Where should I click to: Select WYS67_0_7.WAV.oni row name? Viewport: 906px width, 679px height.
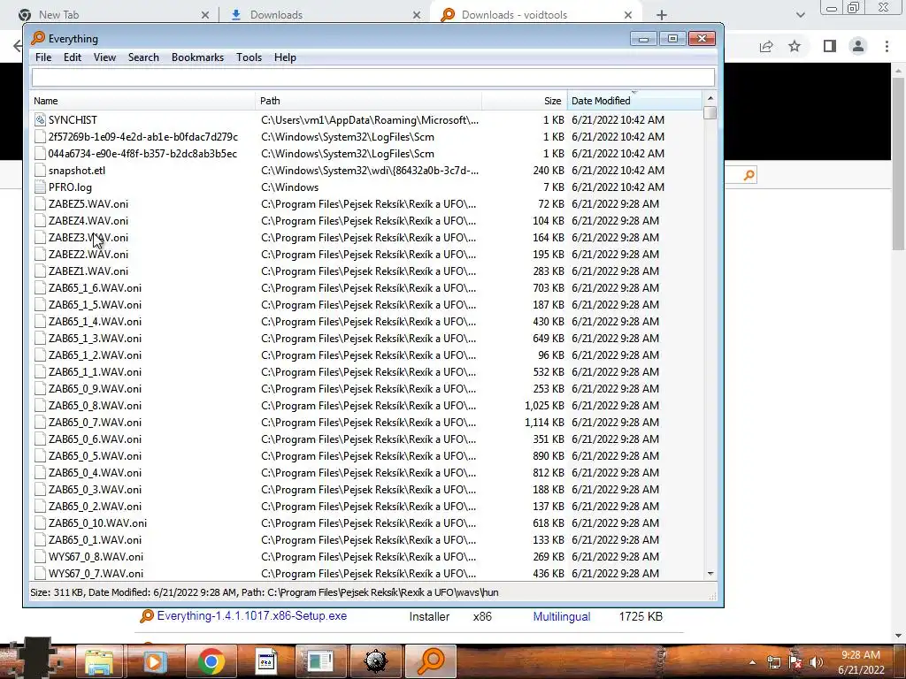coord(96,573)
